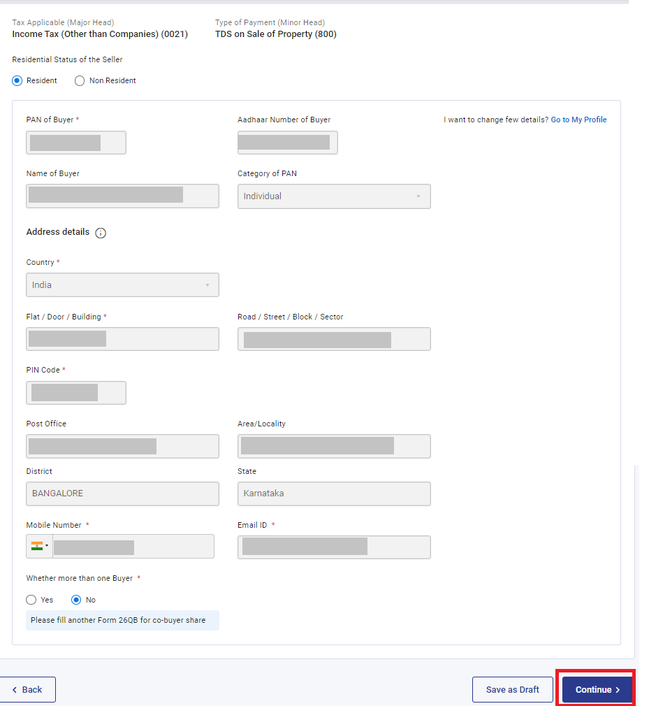This screenshot has height=706, width=649.
Task: Expand the Country dropdown showing India
Action: (122, 285)
